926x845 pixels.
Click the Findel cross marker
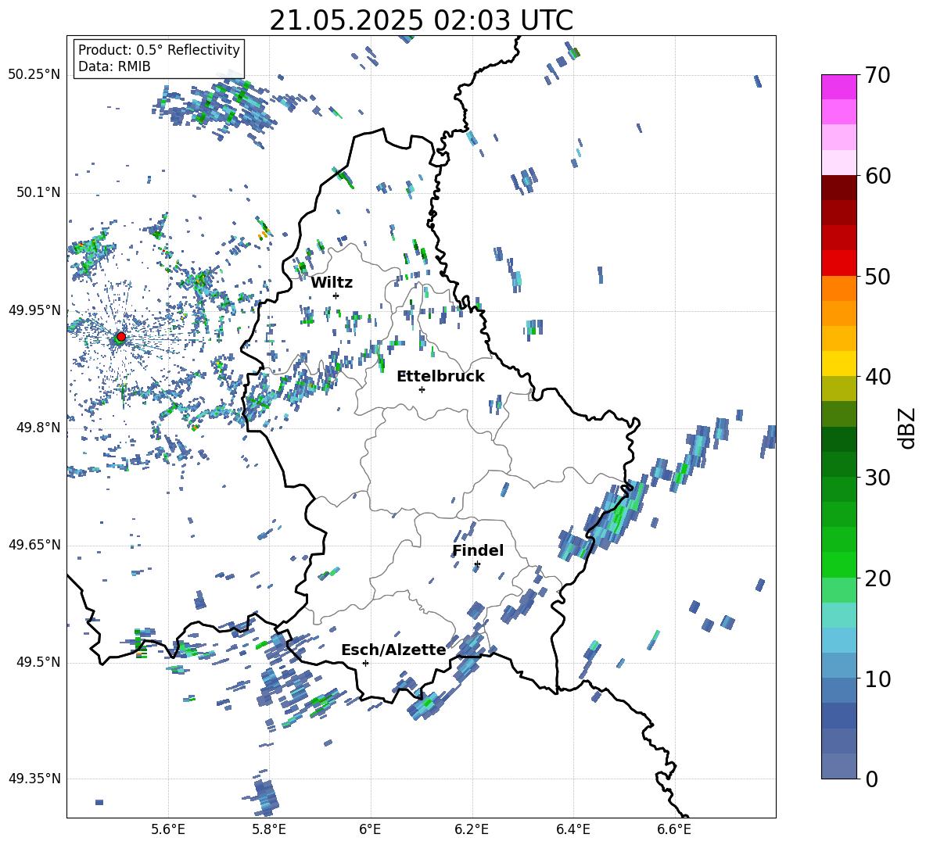click(477, 564)
